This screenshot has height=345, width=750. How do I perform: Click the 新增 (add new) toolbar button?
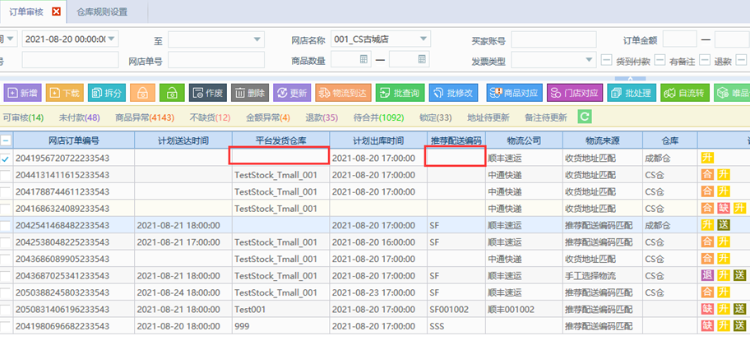pos(23,93)
